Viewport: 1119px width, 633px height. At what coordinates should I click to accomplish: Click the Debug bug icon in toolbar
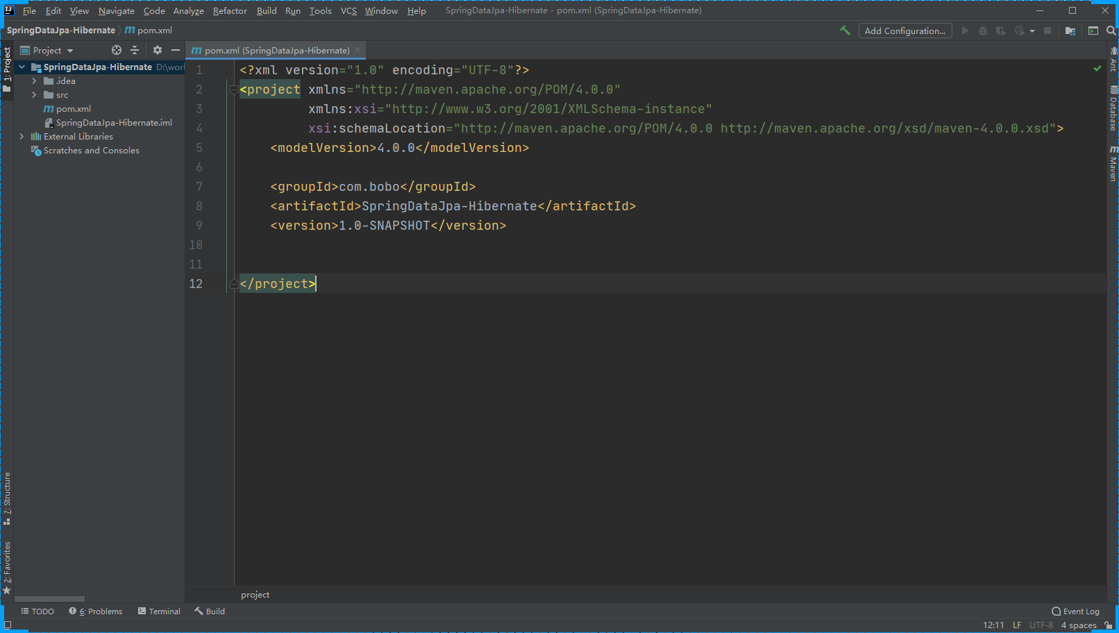click(x=983, y=31)
